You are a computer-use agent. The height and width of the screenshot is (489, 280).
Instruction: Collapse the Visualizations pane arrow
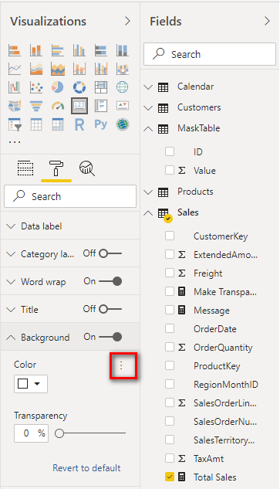[x=127, y=21]
